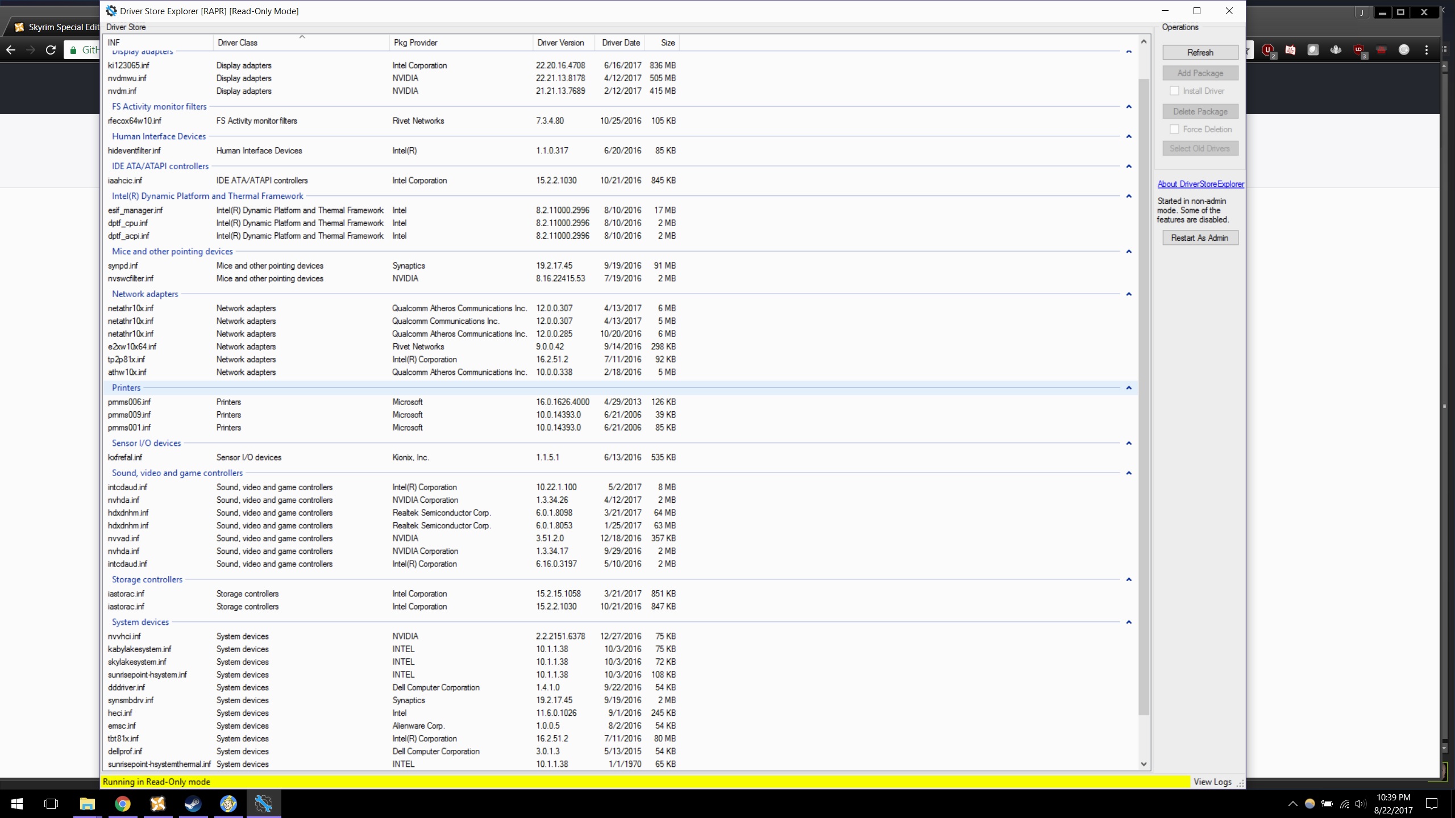Viewport: 1455px width, 818px height.
Task: Click the driver list vertical scrollbar thumb
Action: [x=1144, y=398]
